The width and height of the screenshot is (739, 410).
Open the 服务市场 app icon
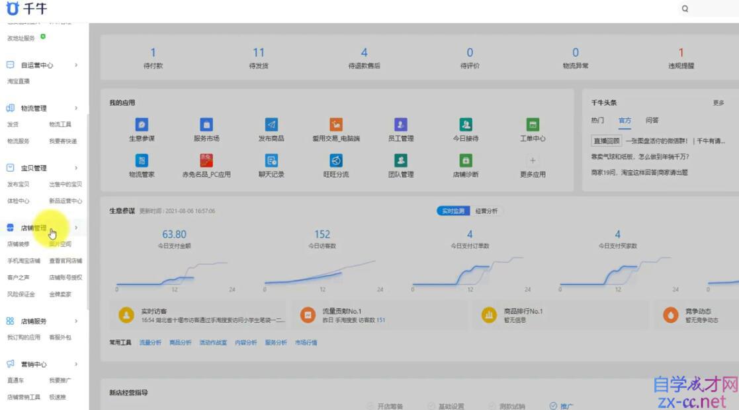[x=206, y=125]
